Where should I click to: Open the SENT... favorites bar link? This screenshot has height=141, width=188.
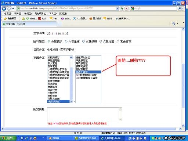point(108,18)
